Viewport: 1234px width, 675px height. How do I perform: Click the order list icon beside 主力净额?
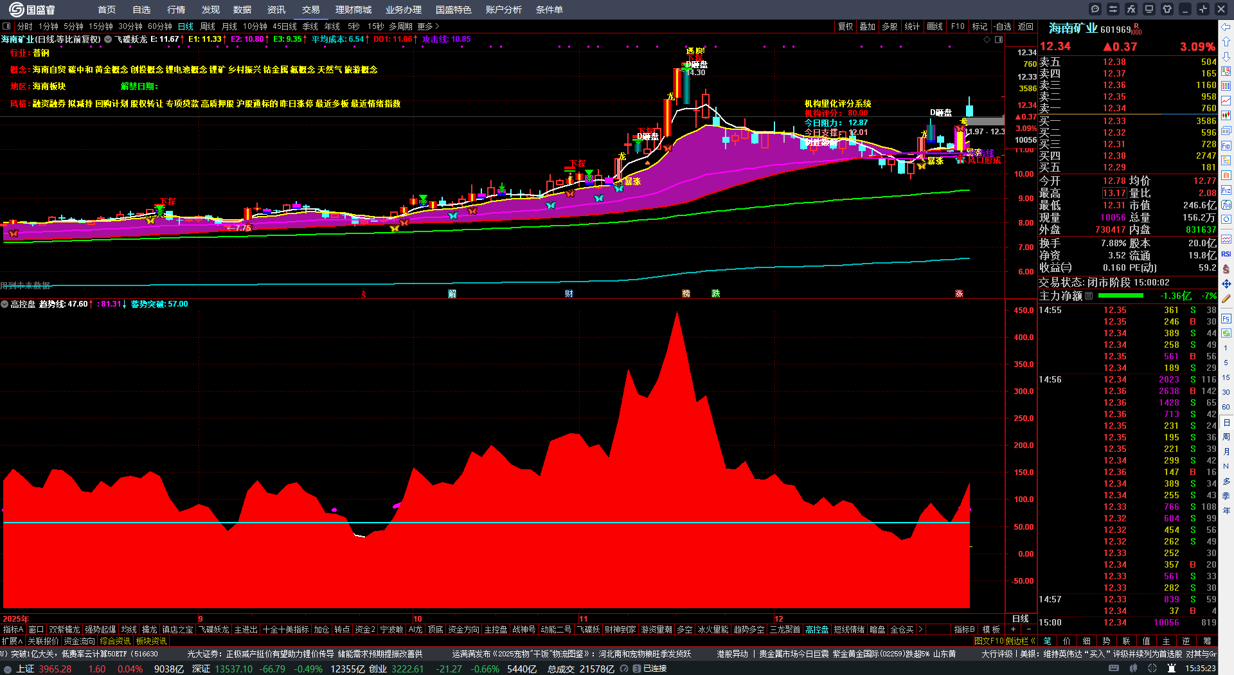coord(1089,296)
